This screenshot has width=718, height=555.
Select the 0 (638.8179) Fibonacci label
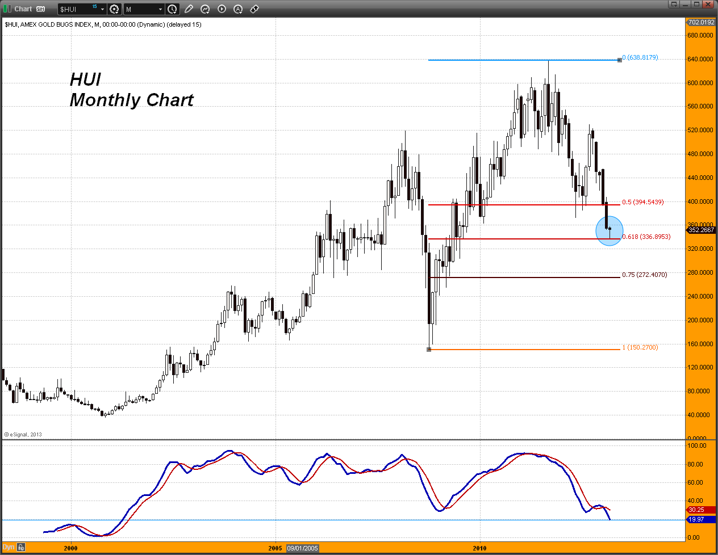(x=640, y=58)
